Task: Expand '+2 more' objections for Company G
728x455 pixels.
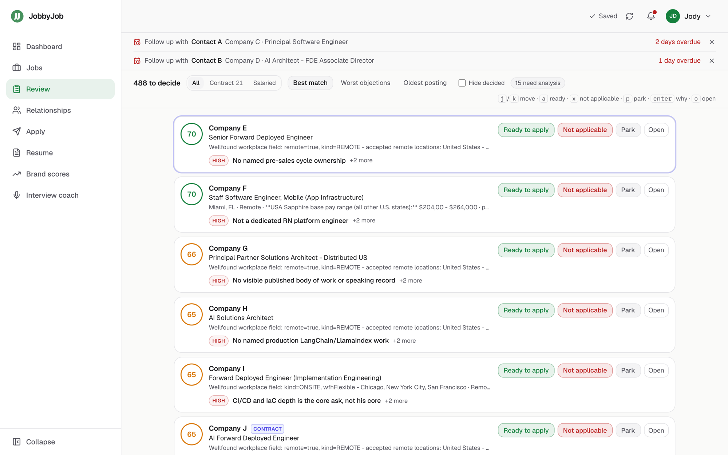Action: point(411,281)
